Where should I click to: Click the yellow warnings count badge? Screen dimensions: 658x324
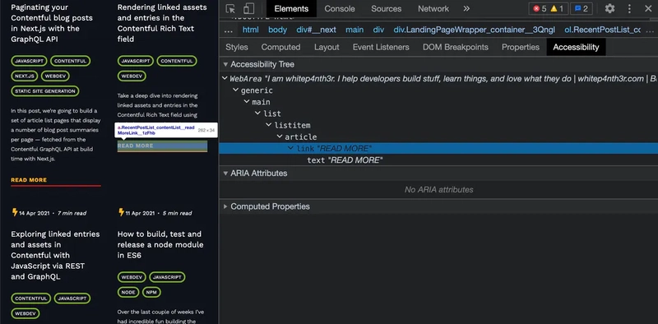pyautogui.click(x=557, y=8)
